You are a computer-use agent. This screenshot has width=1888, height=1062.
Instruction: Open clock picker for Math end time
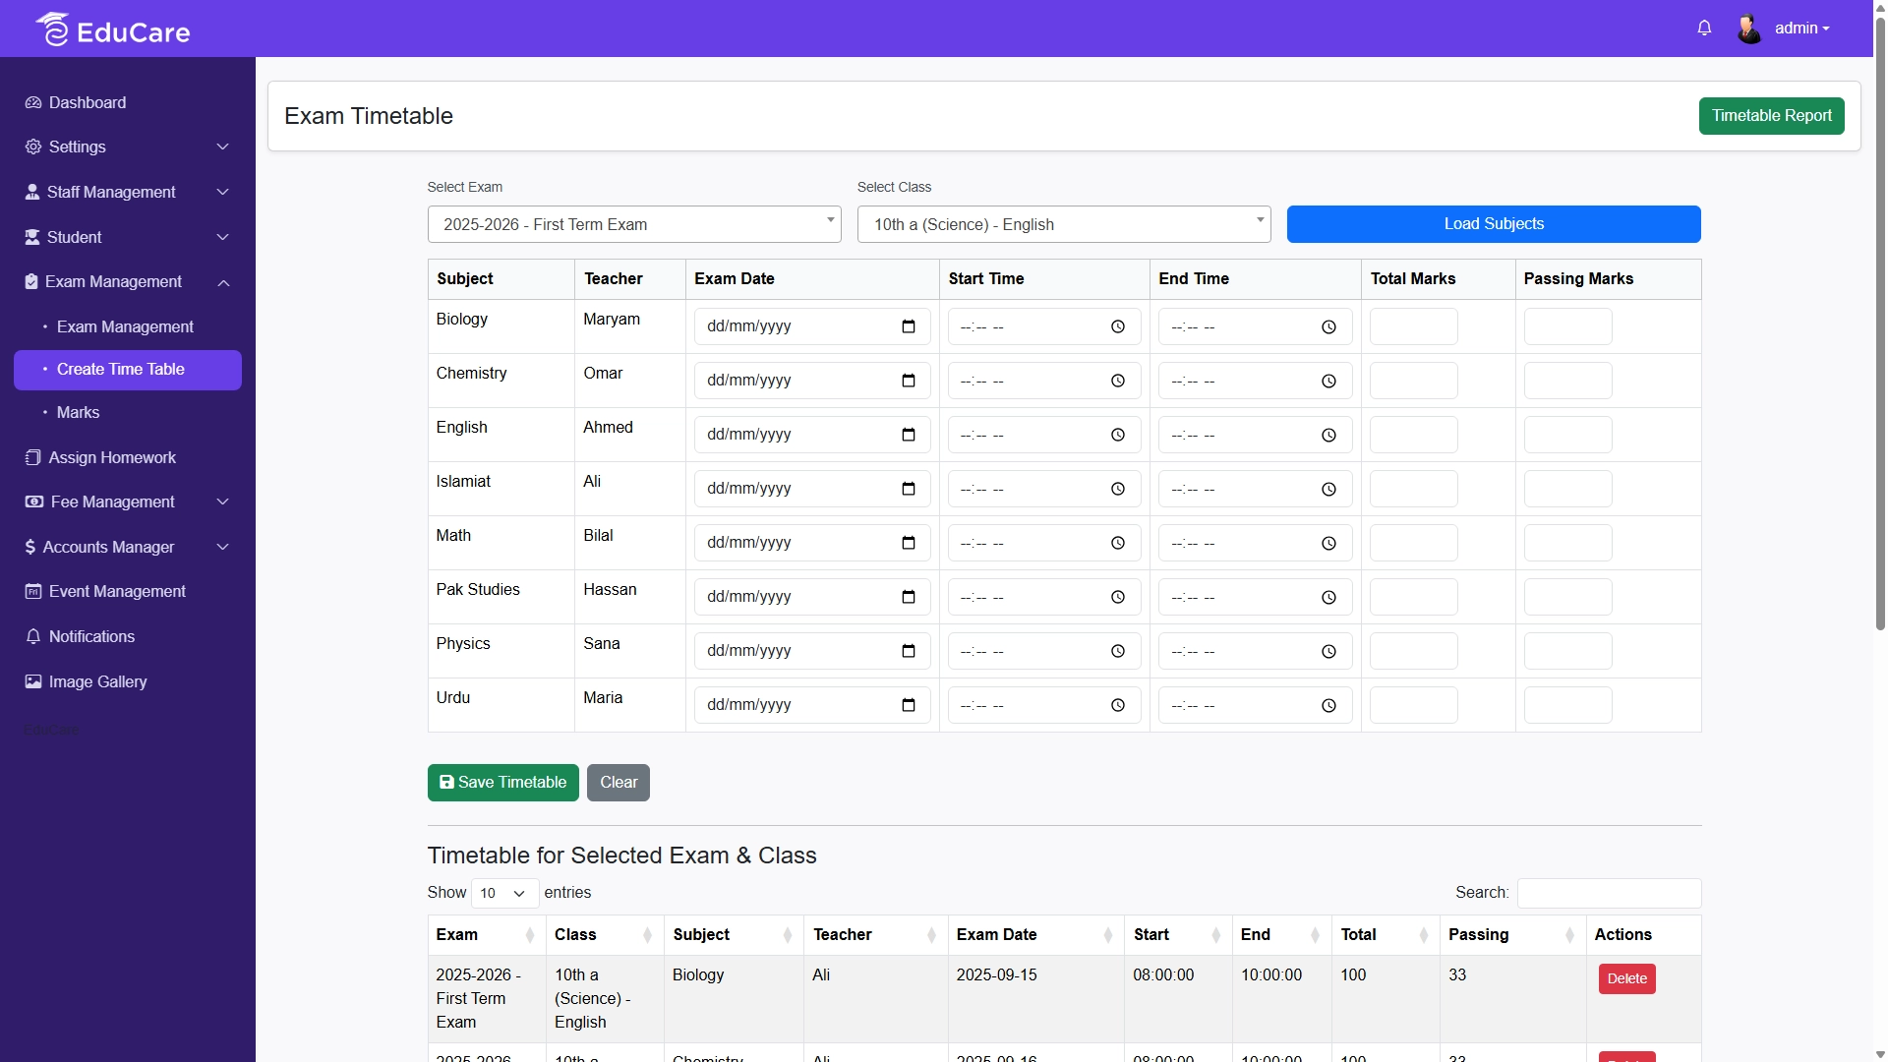pos(1328,543)
